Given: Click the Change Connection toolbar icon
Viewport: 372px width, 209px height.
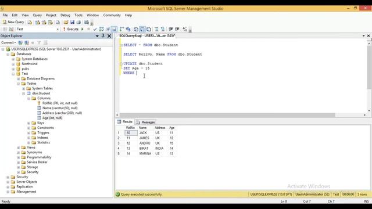Looking at the screenshot, I should (11, 29).
